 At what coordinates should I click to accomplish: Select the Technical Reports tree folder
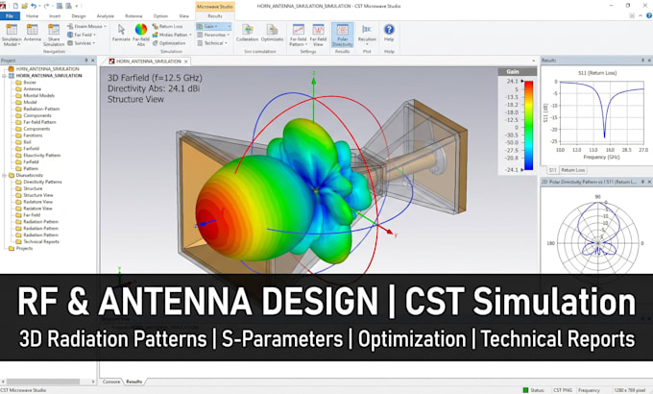[37, 242]
